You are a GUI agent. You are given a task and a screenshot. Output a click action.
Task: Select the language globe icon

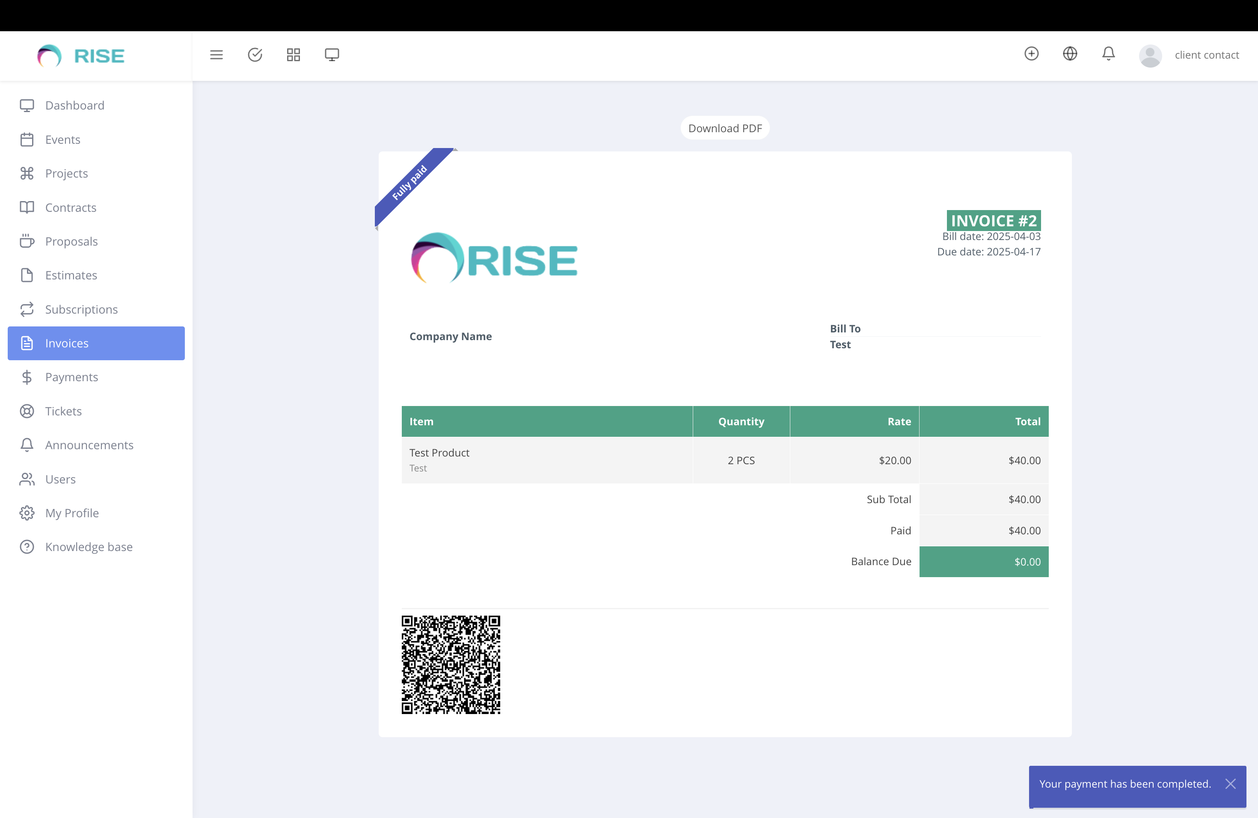tap(1070, 54)
